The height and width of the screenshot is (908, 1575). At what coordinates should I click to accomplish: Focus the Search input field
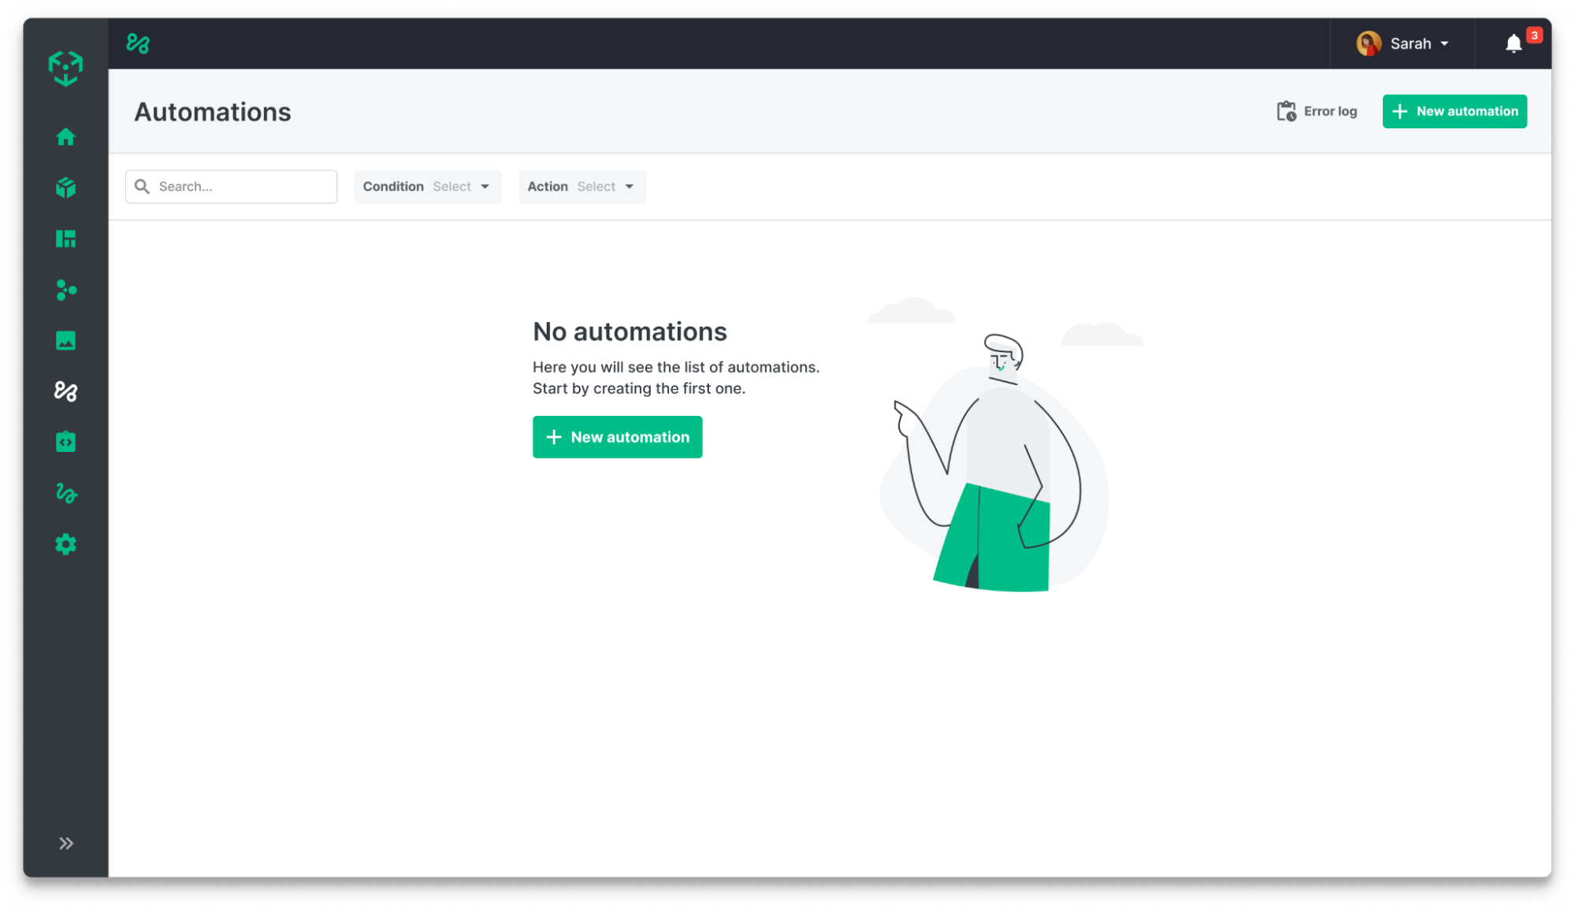pyautogui.click(x=231, y=187)
